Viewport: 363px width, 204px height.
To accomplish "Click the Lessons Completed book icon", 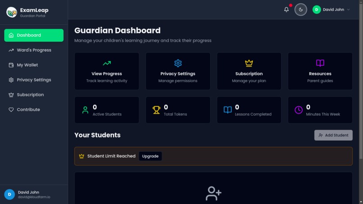I will pyautogui.click(x=227, y=110).
